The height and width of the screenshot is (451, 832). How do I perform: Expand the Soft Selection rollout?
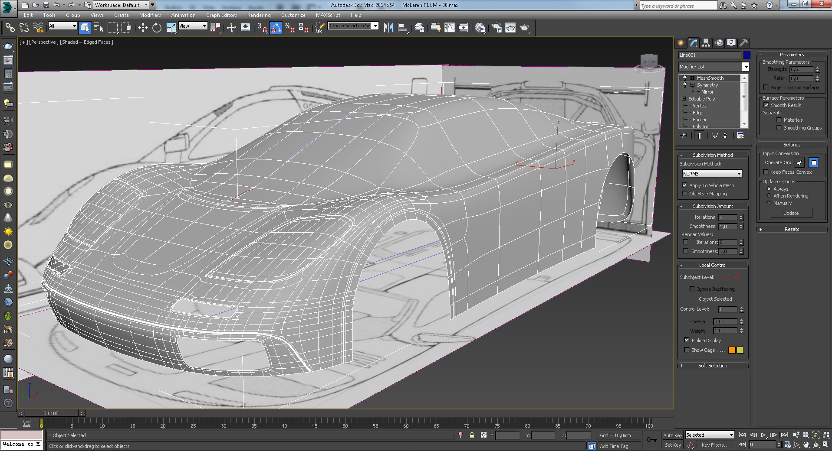[x=712, y=366]
